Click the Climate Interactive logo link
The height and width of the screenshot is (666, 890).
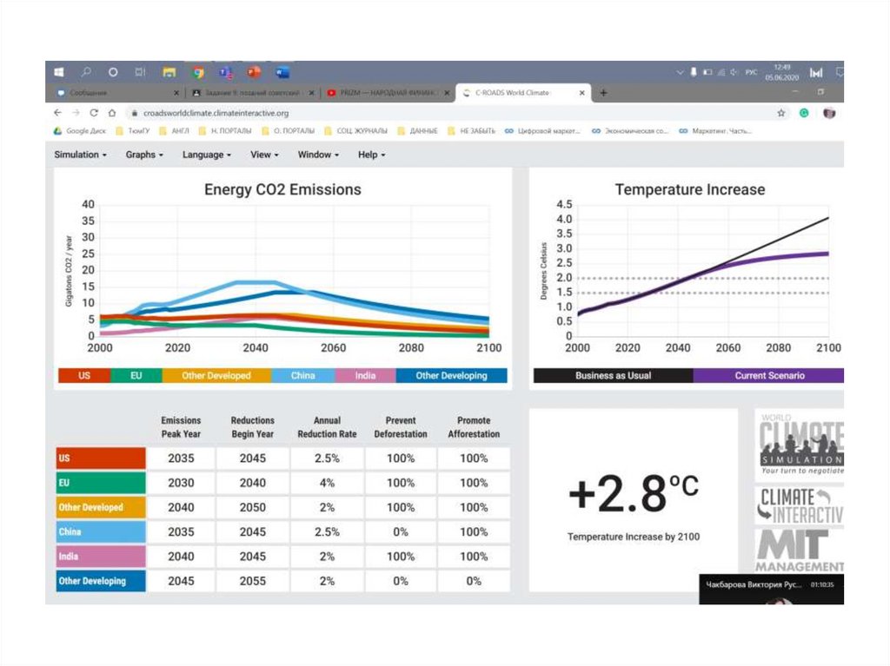799,504
